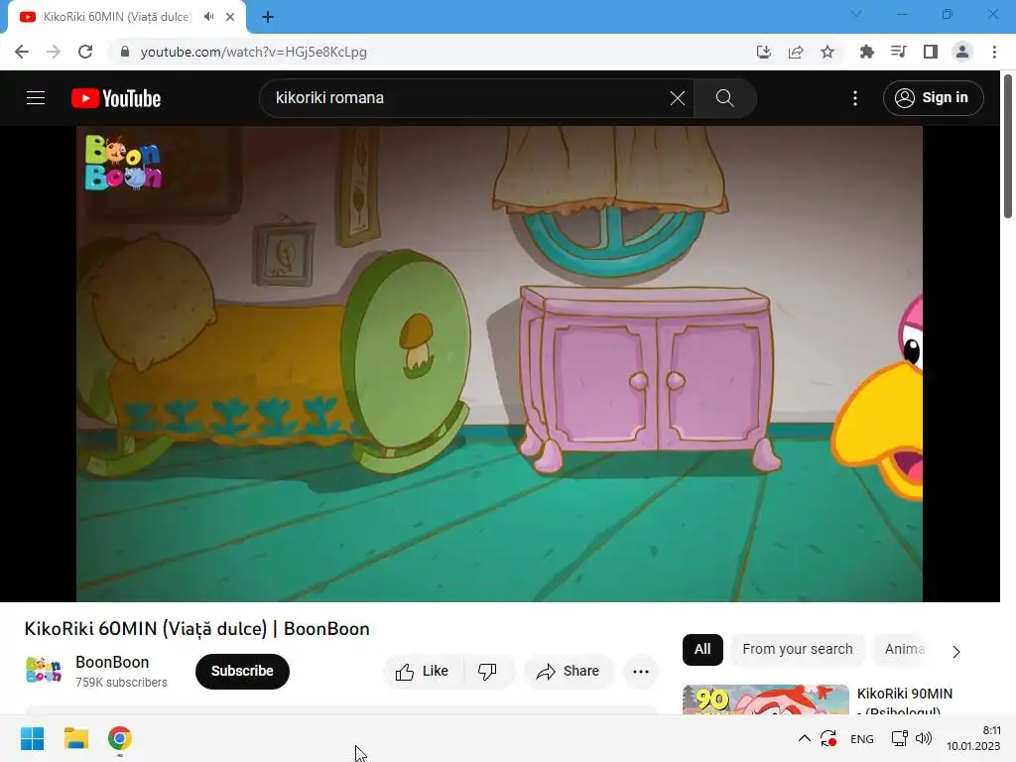Go forward with the browser forward arrow
This screenshot has height=762, width=1016.
(54, 52)
